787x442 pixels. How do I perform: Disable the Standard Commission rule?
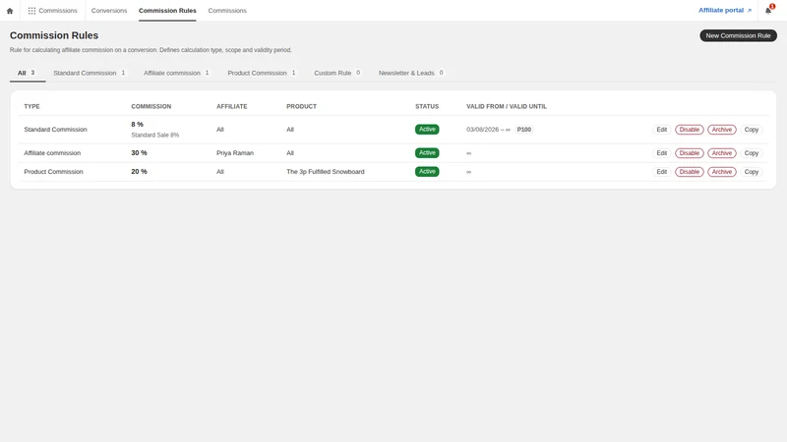point(690,130)
